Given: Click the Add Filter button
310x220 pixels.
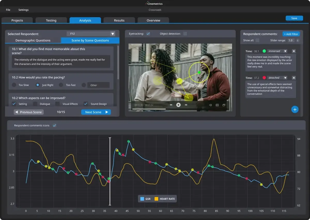Looking at the screenshot, I should pyautogui.click(x=291, y=34).
